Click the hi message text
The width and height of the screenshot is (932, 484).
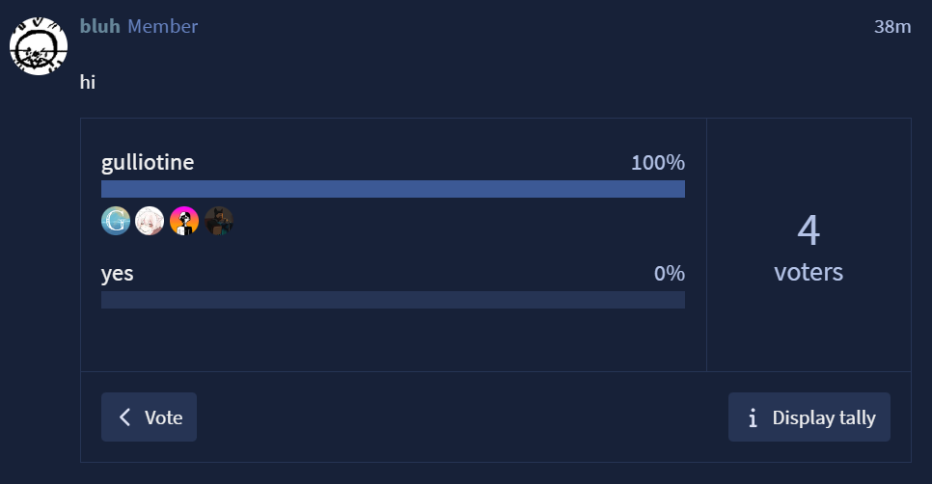click(88, 83)
